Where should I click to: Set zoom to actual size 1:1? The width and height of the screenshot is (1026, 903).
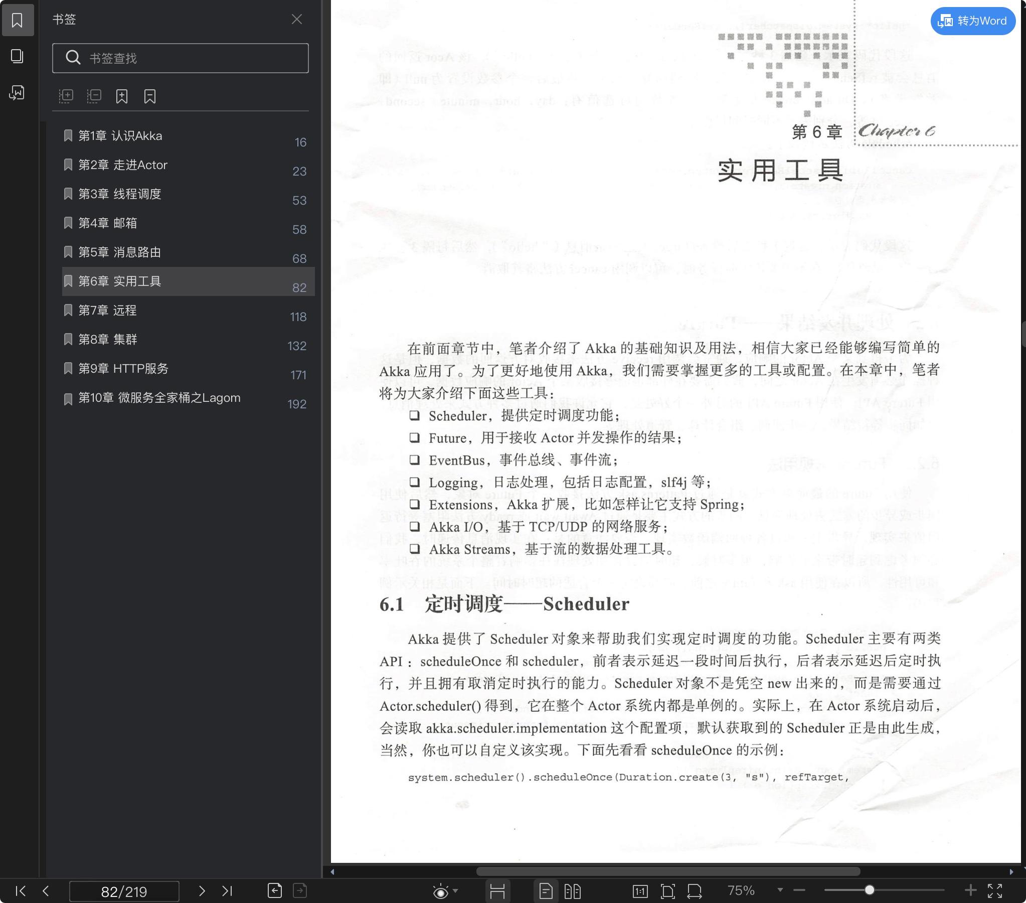tap(640, 891)
